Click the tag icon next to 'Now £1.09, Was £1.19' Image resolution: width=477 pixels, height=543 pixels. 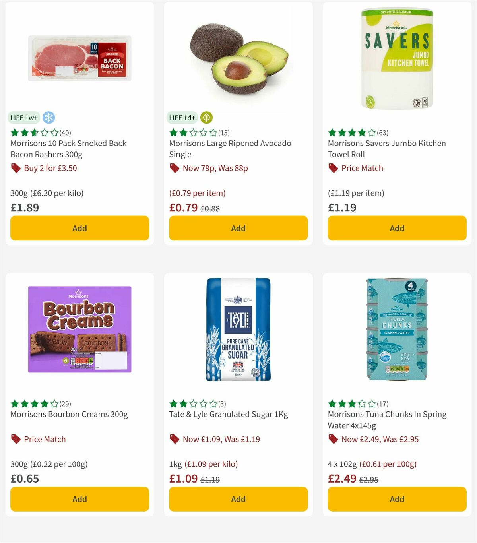point(174,439)
